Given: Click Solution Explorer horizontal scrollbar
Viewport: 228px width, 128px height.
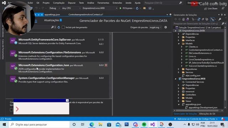Looking at the screenshot, I should click(x=197, y=111).
